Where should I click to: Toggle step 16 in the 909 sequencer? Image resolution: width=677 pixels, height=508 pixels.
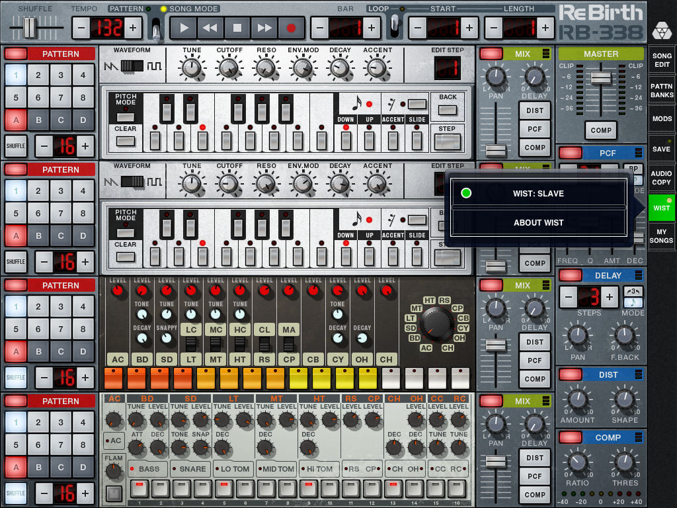point(456,489)
